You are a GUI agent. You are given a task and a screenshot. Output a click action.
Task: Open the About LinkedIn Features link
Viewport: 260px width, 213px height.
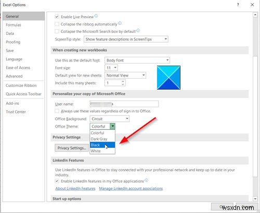tap(75, 189)
